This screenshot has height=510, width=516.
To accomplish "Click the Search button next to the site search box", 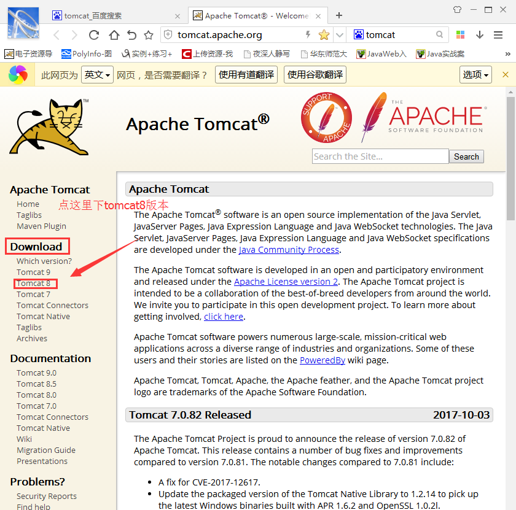I will pos(466,156).
